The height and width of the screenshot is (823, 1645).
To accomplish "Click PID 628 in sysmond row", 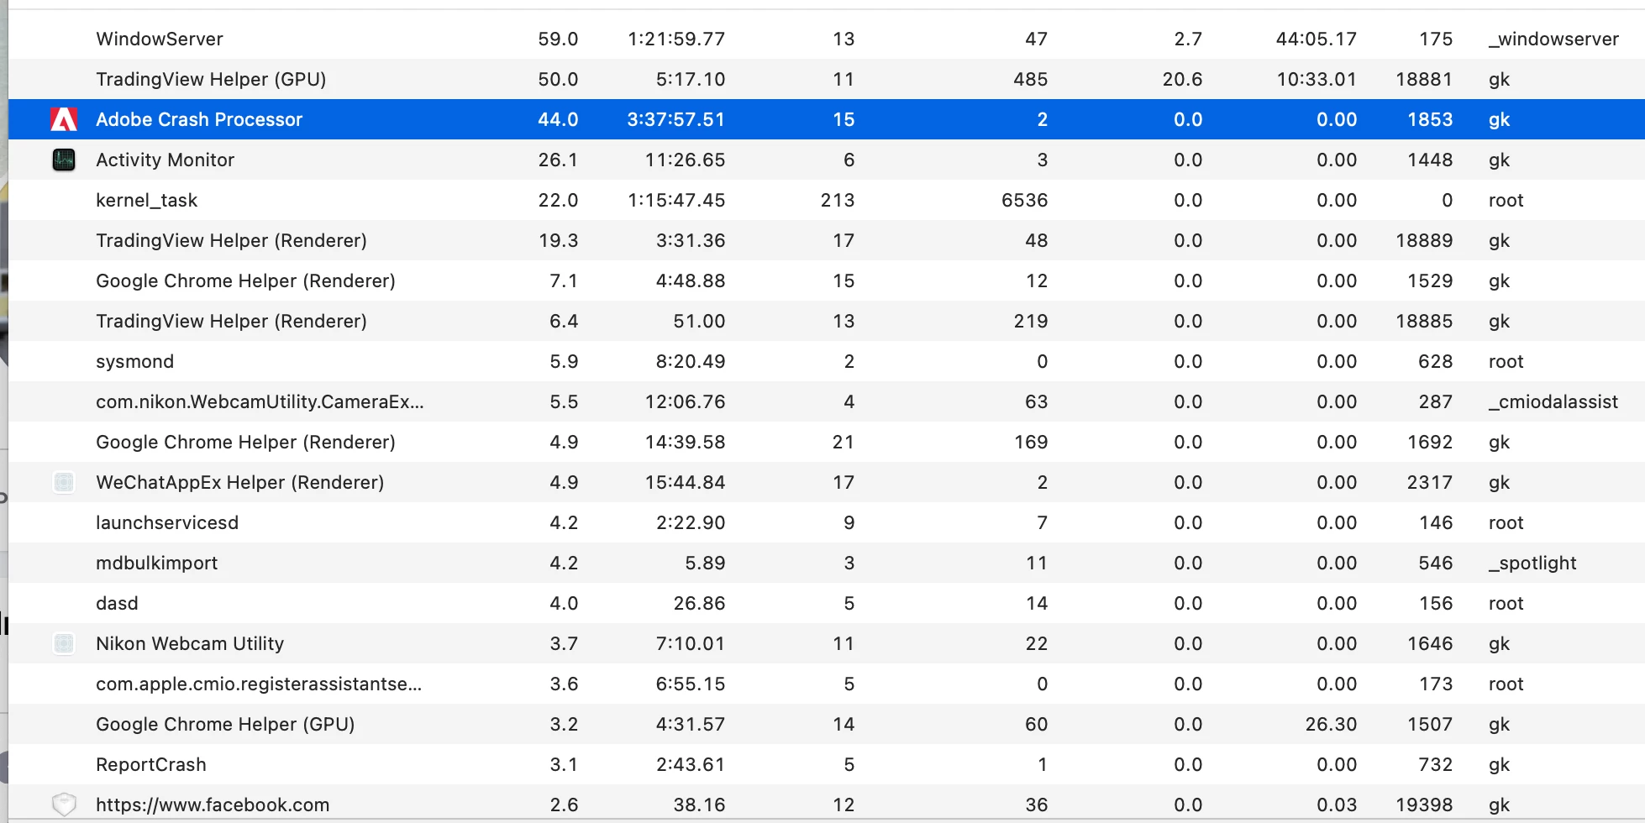I will click(1435, 361).
